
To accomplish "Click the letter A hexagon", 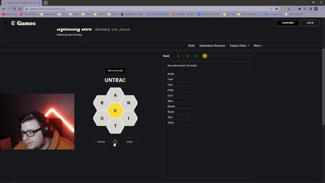I will 115,95.
